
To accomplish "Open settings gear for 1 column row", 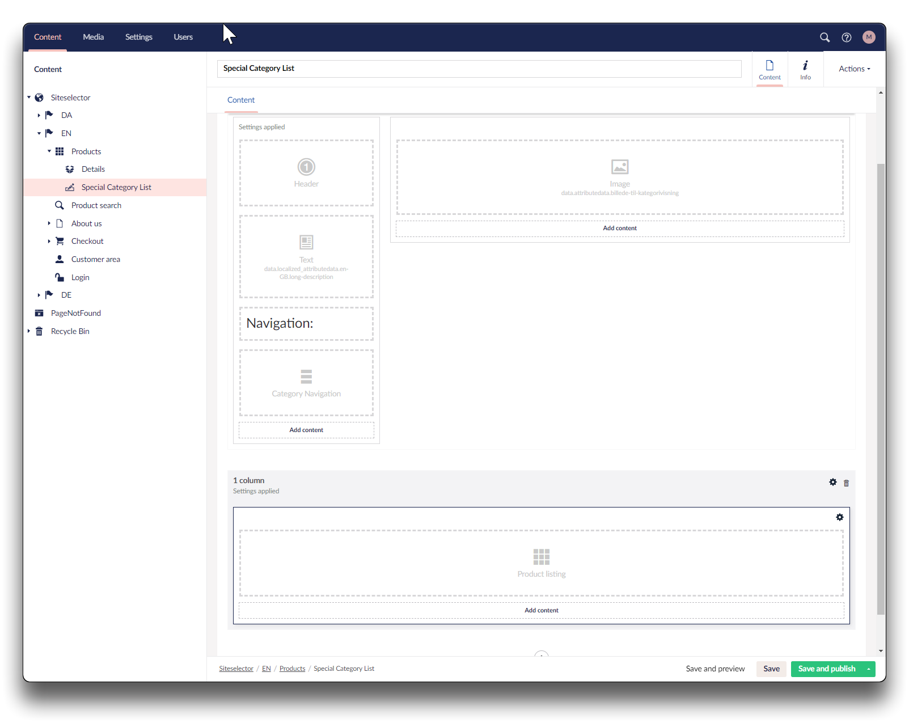I will (x=832, y=482).
